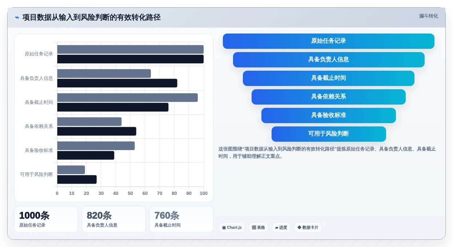Click the 具备依赖关系 chart axis label

[x=39, y=126]
